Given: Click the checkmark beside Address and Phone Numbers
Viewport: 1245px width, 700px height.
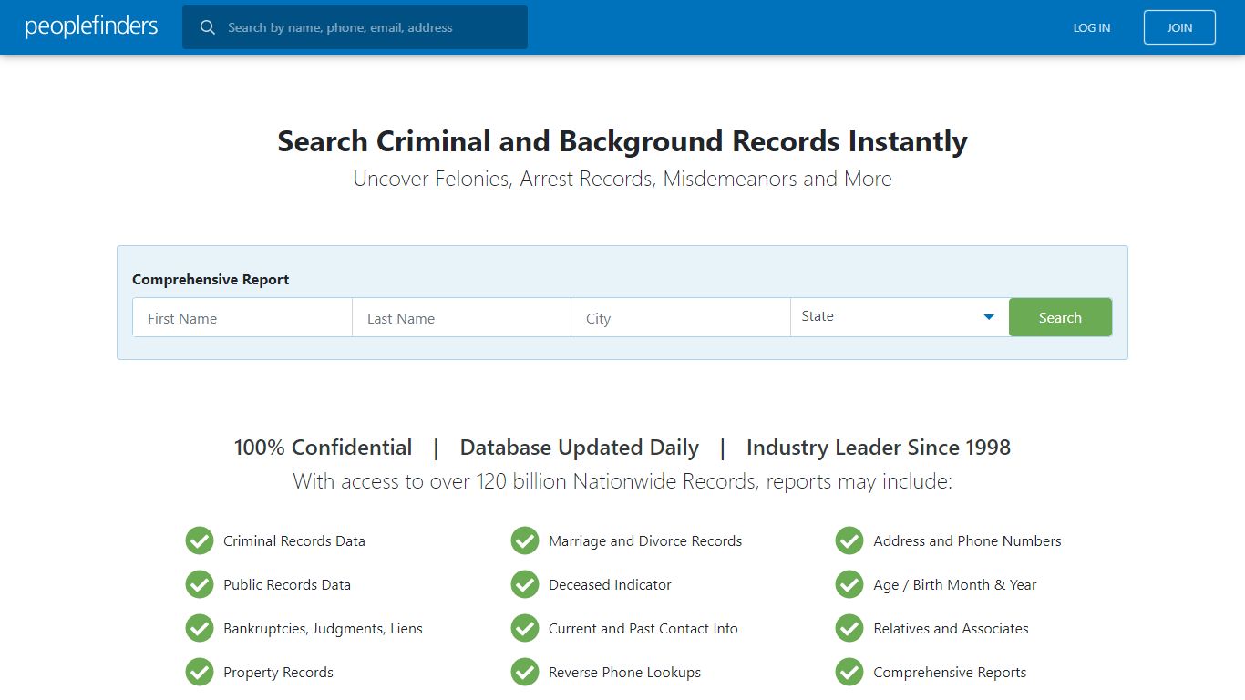Looking at the screenshot, I should click(x=849, y=540).
